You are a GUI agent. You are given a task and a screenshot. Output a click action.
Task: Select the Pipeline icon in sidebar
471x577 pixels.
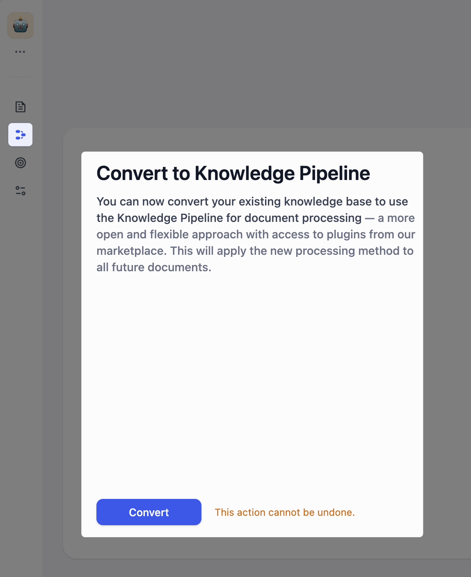(x=21, y=135)
